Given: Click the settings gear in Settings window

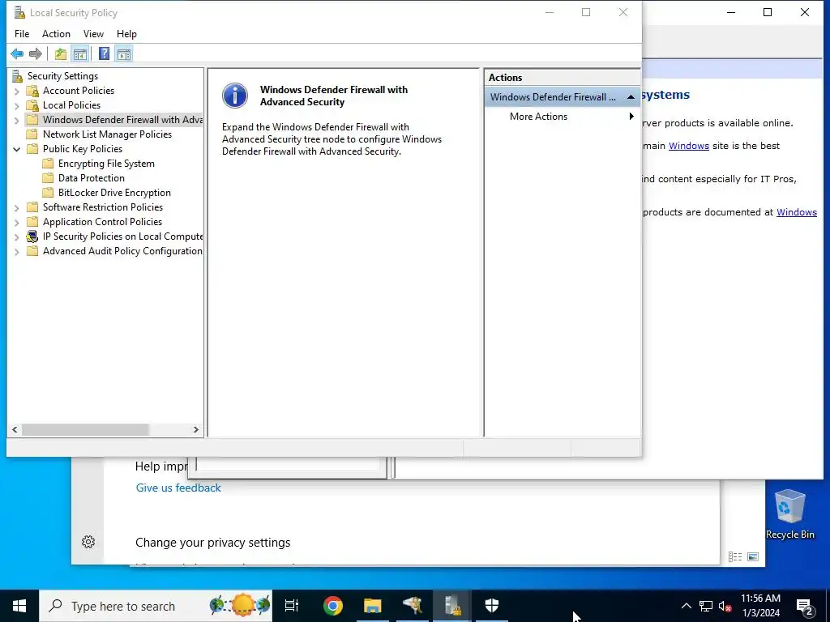Looking at the screenshot, I should (x=88, y=542).
